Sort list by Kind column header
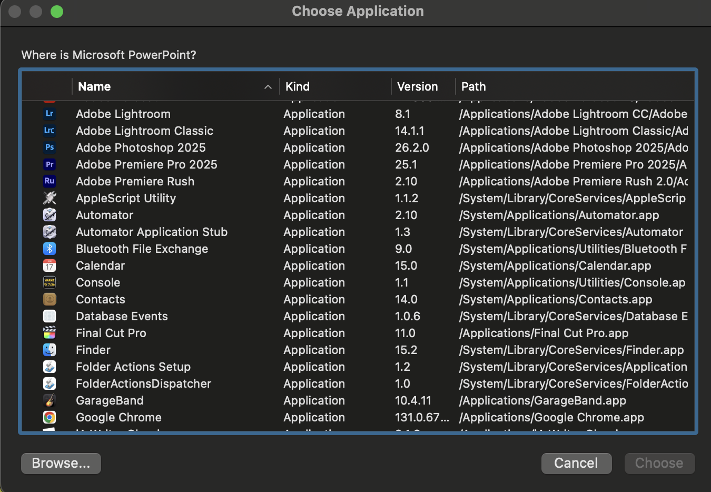Image resolution: width=711 pixels, height=492 pixels. 298,87
